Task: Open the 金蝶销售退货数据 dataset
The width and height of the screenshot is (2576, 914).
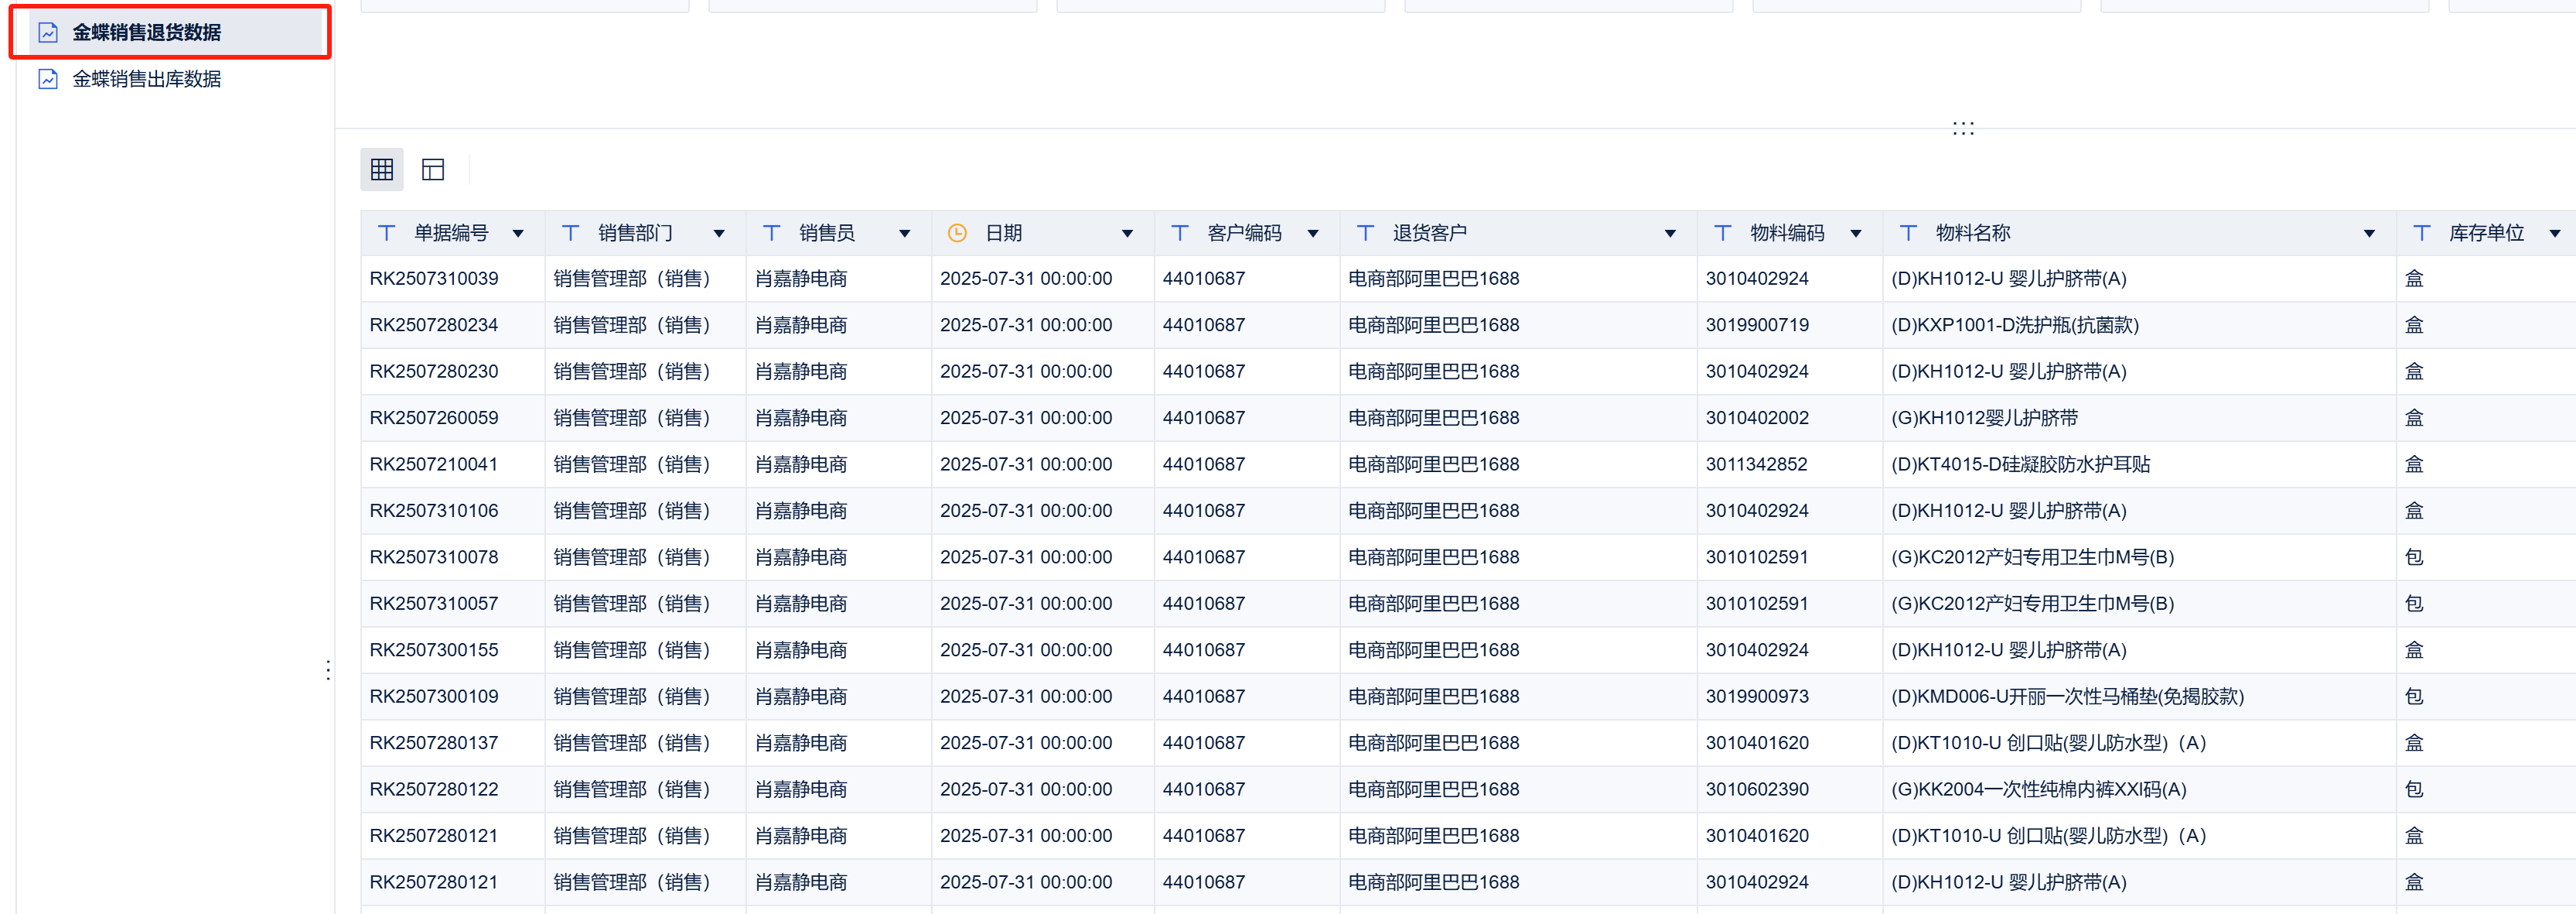Action: (x=146, y=32)
